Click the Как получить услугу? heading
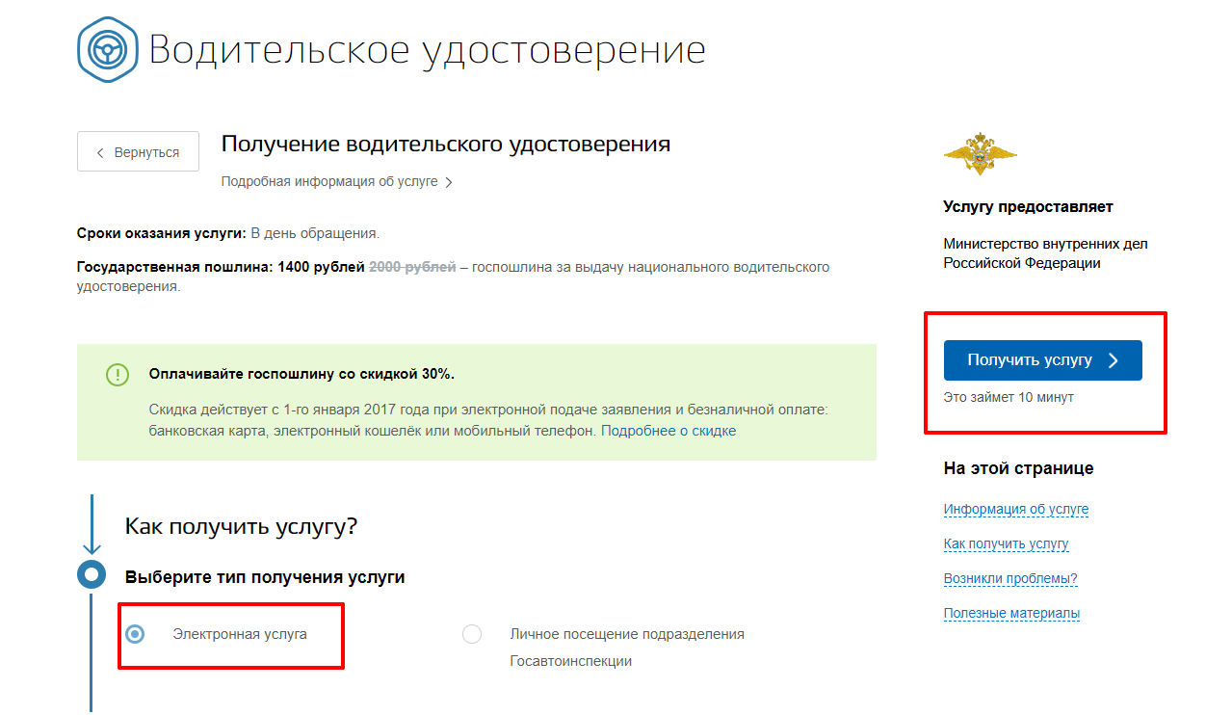The width and height of the screenshot is (1232, 715). (x=242, y=526)
